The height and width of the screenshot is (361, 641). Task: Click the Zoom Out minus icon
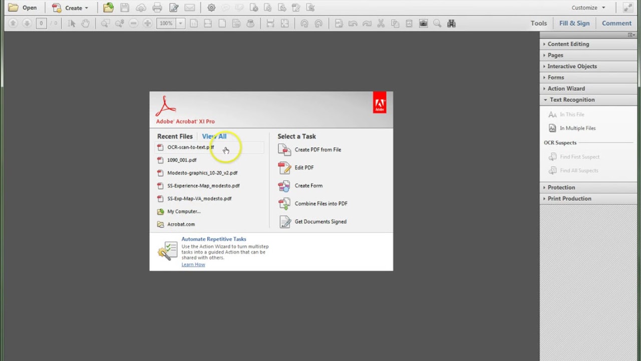point(133,23)
